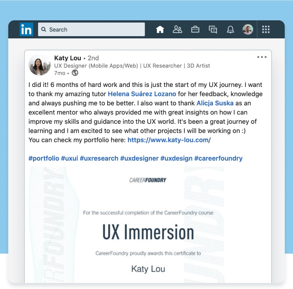Viewport: 293px width, 289px height.
Task: Open the Jobs briefcase icon
Action: click(195, 29)
